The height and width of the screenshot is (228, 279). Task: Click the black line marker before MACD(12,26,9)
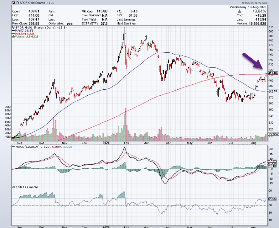tap(13, 147)
